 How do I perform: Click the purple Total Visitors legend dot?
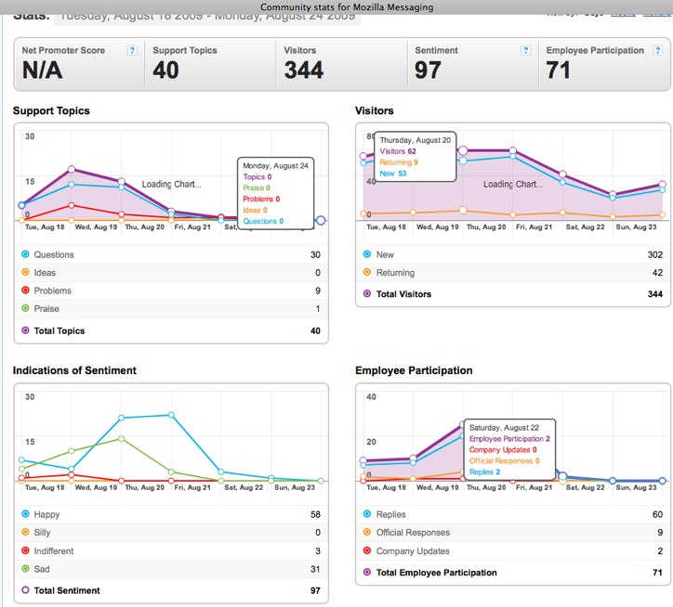(x=366, y=294)
